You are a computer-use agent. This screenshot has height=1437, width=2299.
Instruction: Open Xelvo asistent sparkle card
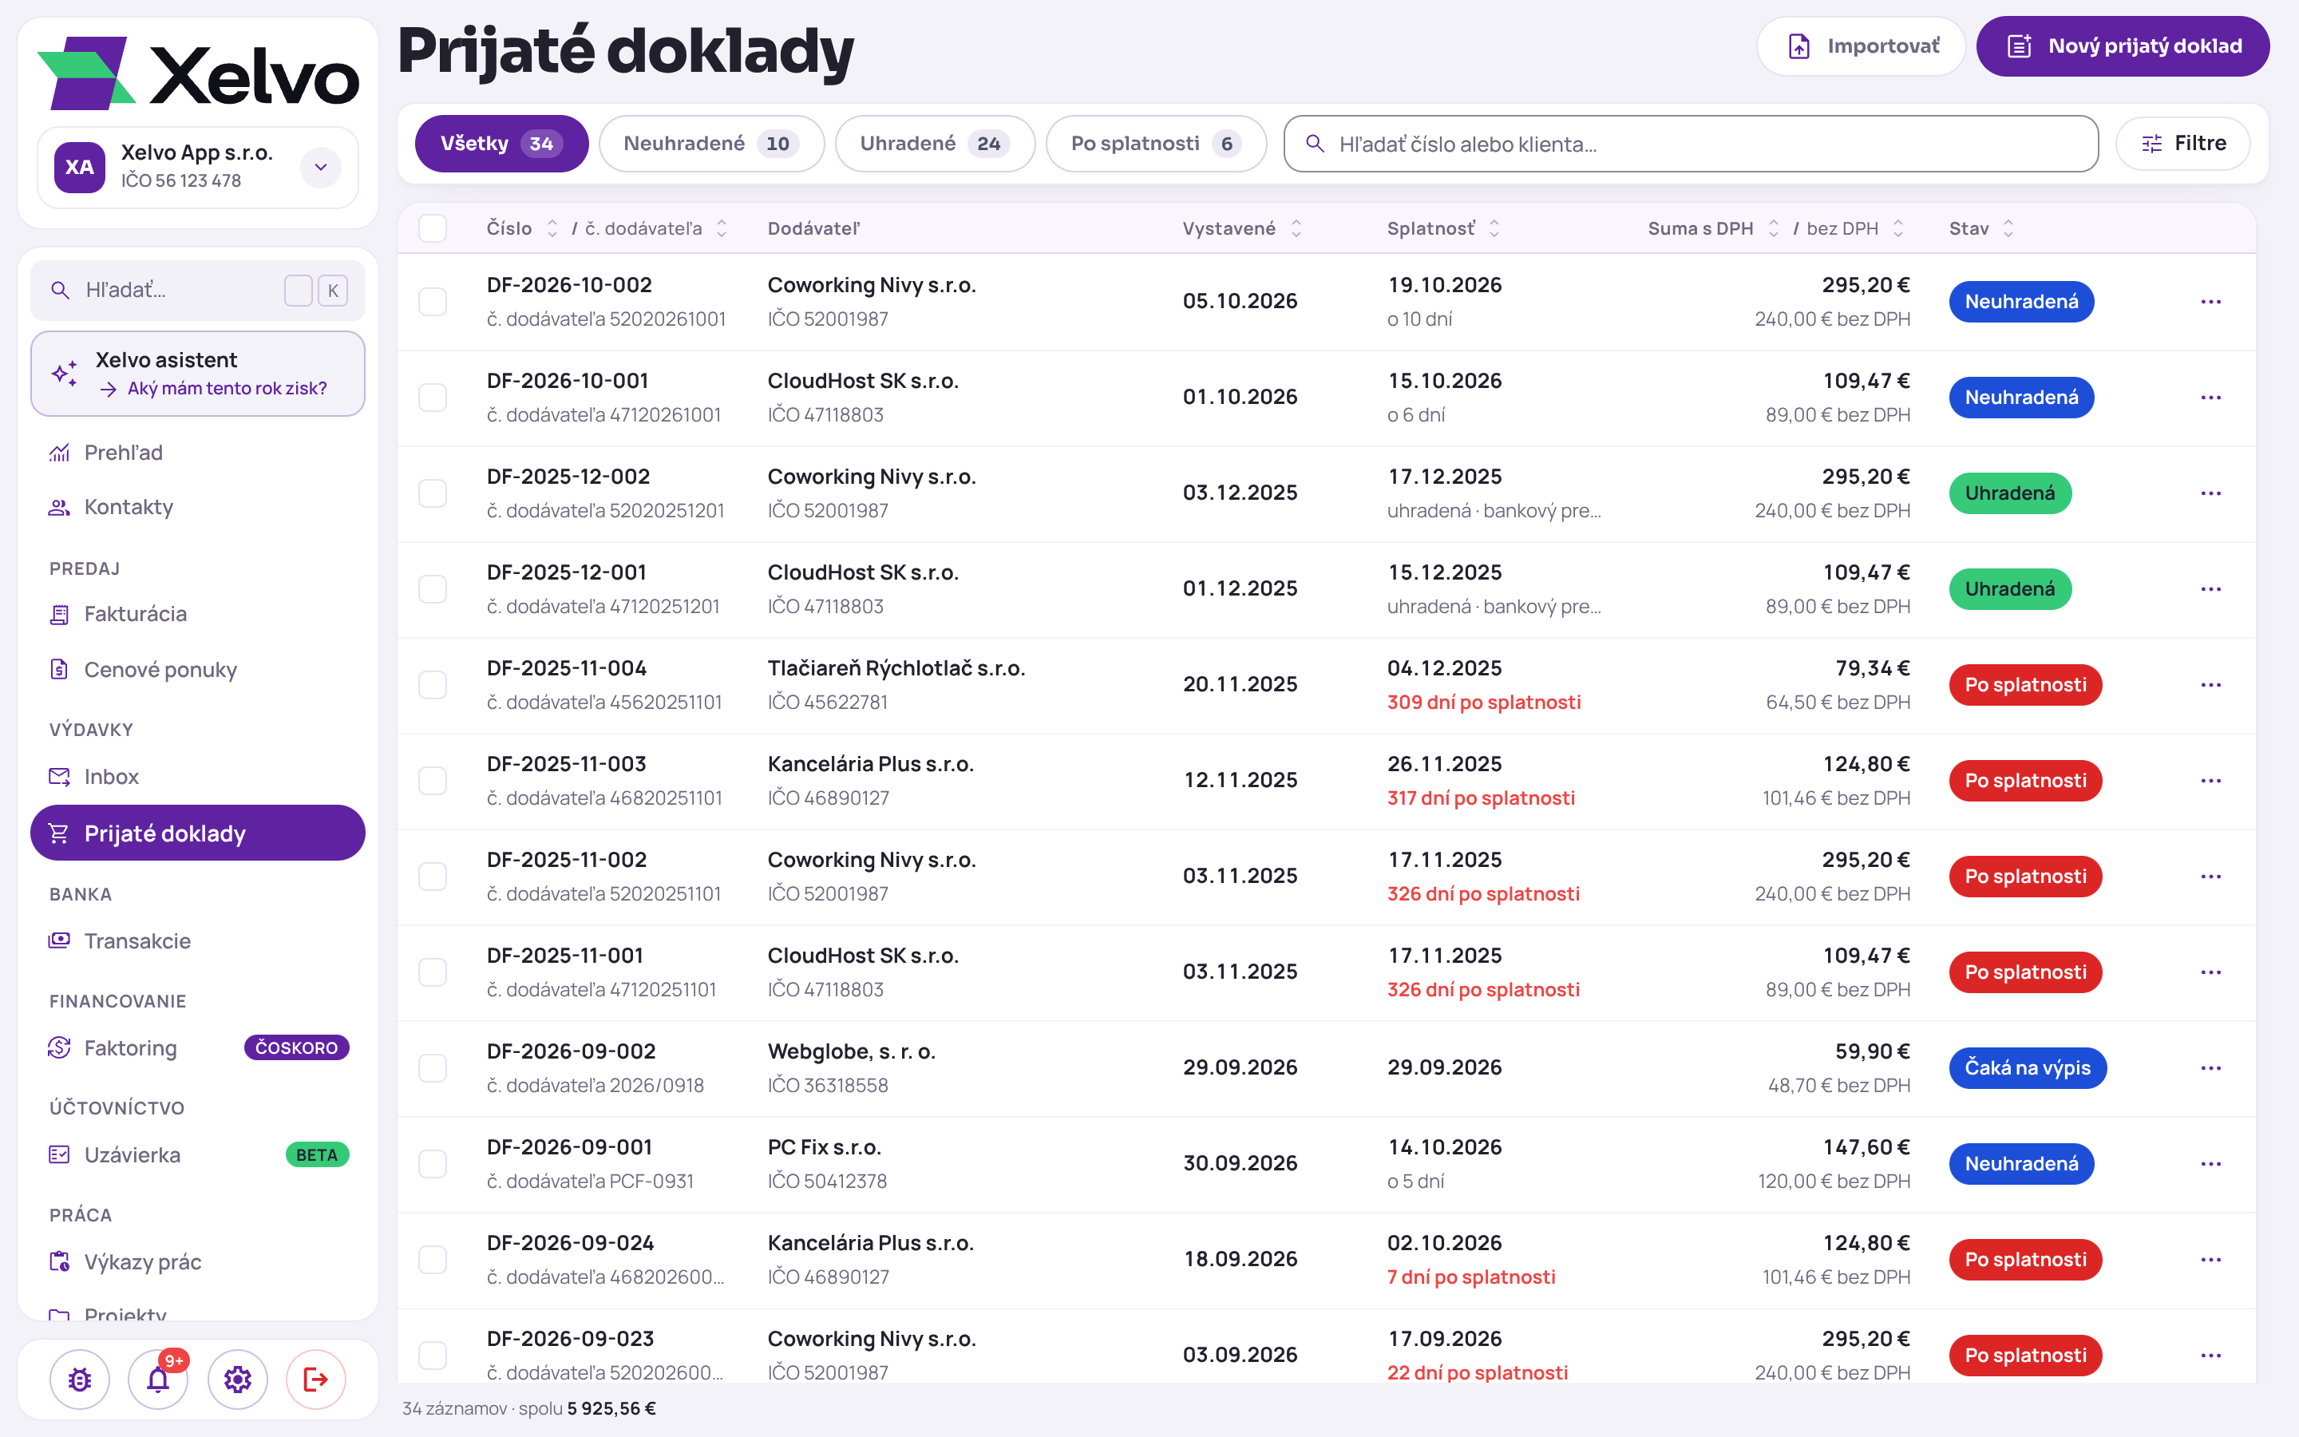pyautogui.click(x=198, y=374)
